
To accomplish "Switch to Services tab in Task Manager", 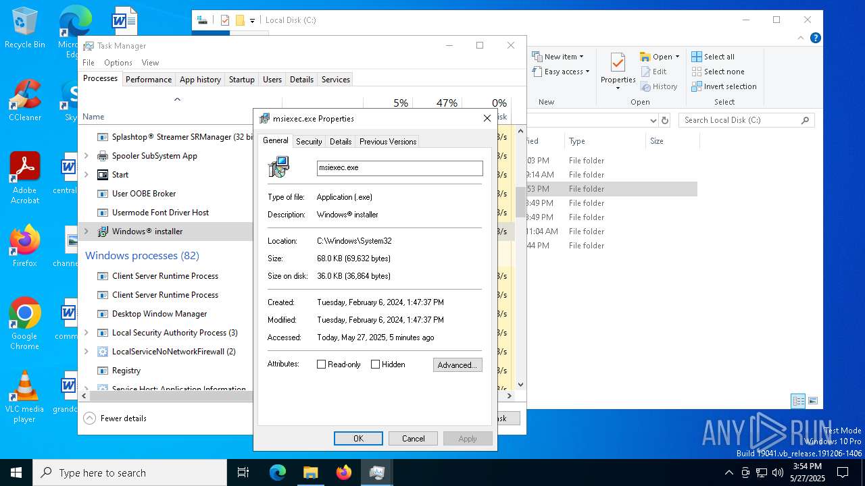I will (336, 80).
